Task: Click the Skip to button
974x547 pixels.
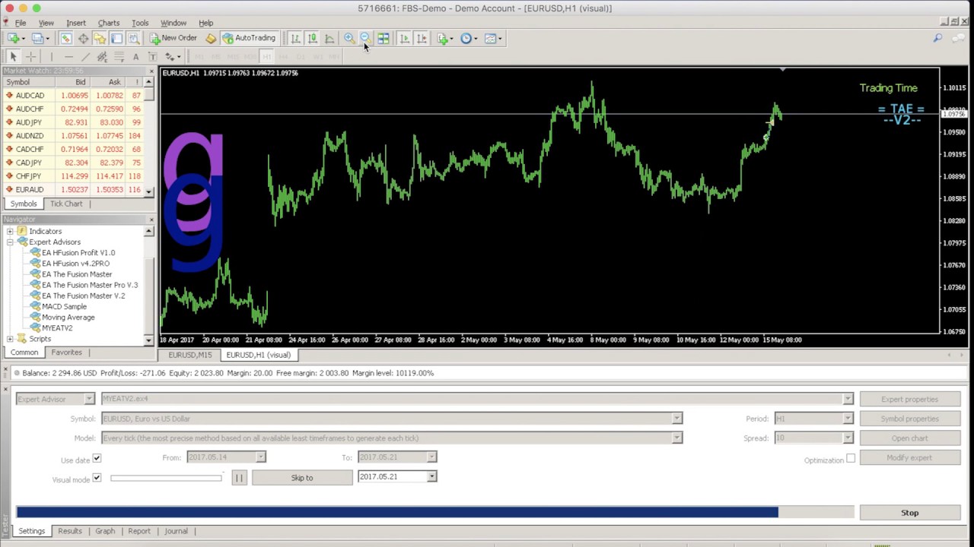Action: [x=302, y=478]
